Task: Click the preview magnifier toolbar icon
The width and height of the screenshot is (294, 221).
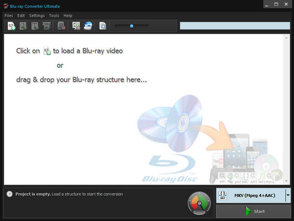Action: [103, 26]
